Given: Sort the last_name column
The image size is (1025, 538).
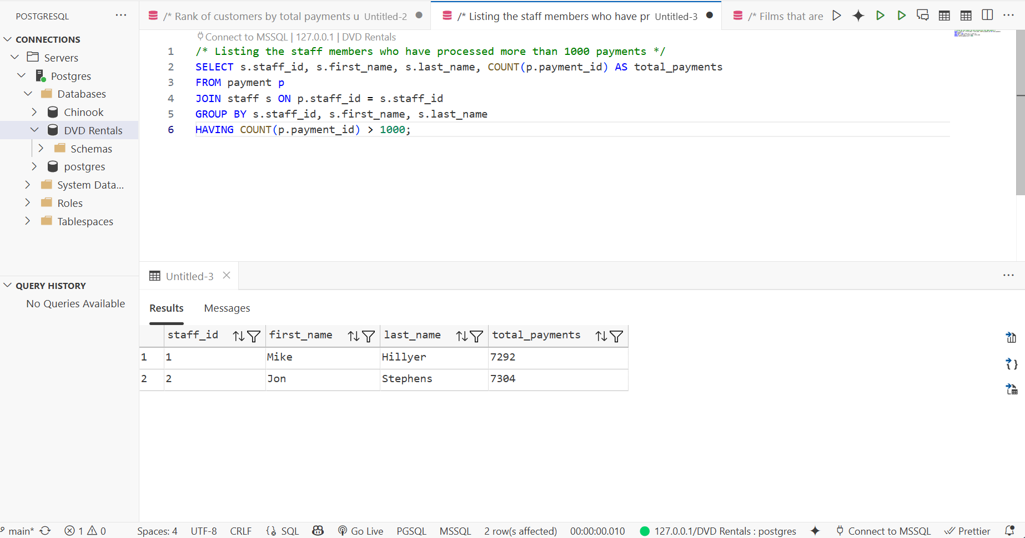Looking at the screenshot, I should point(462,336).
